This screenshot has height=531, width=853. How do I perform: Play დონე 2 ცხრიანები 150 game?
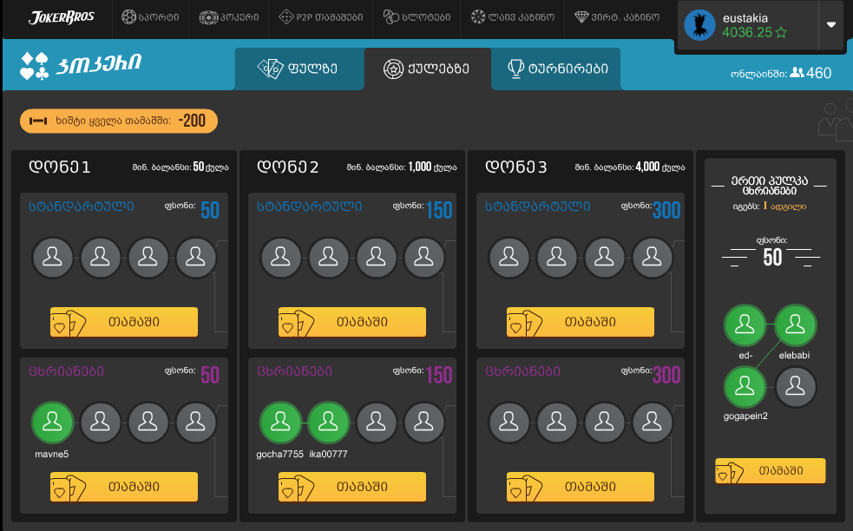click(x=352, y=487)
